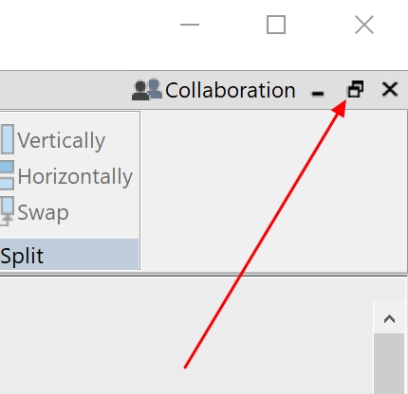Choose the Vertically text option
Image resolution: width=408 pixels, height=394 pixels.
click(62, 140)
